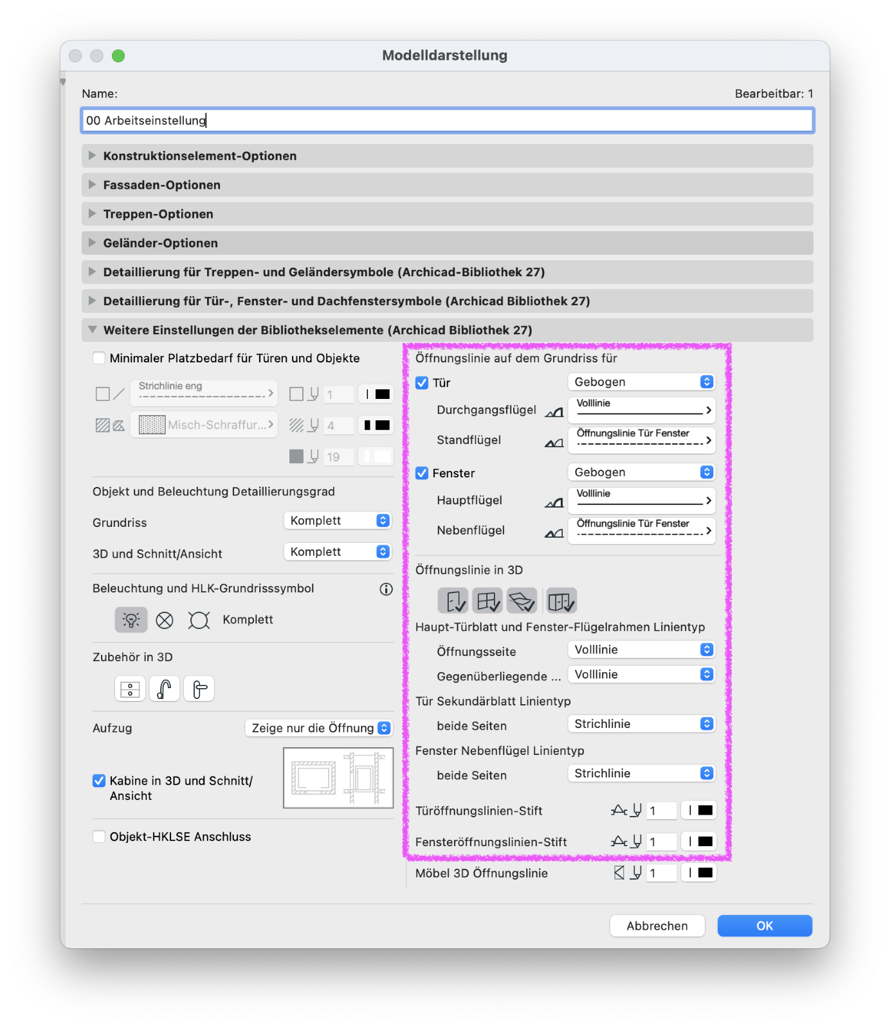Click the Türöffnungslinien-Stift color swatch
The width and height of the screenshot is (890, 1028).
click(x=699, y=811)
